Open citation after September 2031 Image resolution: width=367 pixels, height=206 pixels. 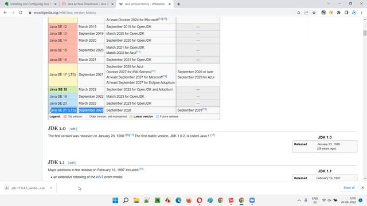tap(205, 109)
